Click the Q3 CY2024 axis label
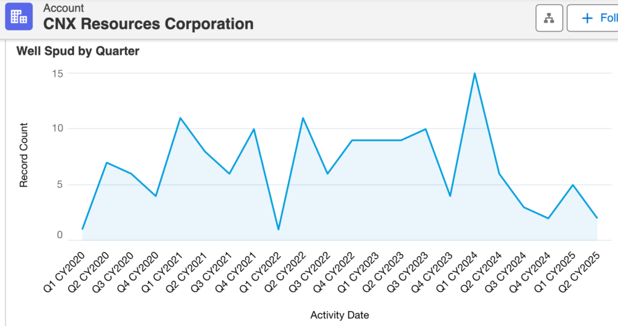Screen dimensions: 618x326 click(x=505, y=272)
